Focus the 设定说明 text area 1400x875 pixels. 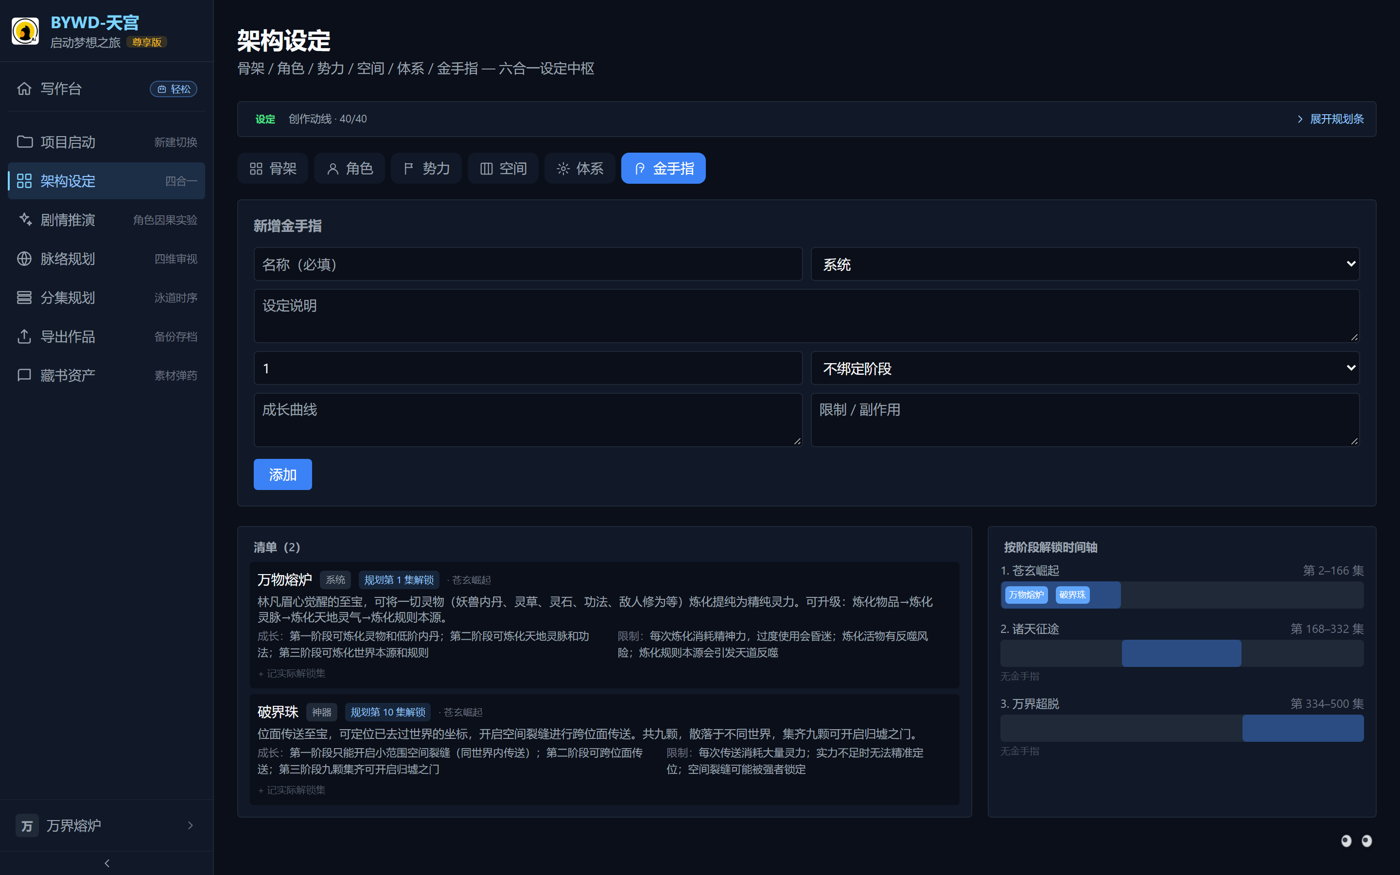(x=806, y=316)
